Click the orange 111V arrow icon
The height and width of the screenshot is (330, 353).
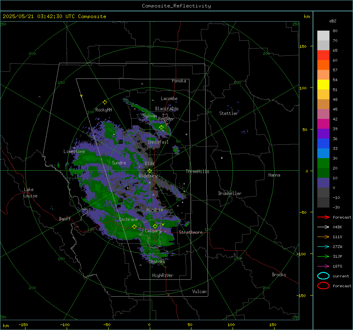(x=323, y=237)
